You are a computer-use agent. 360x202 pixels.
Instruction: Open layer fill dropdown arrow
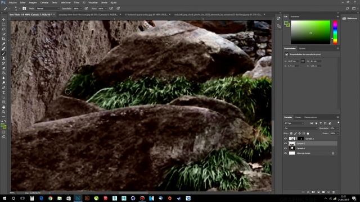[337, 134]
